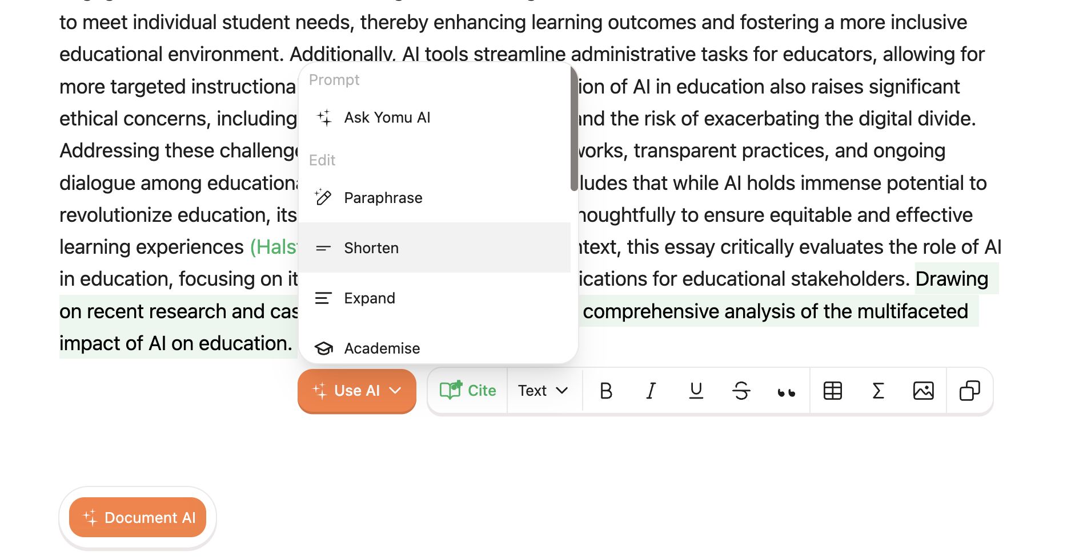Viewport: 1083px width, 560px height.
Task: Toggle underline formatting in toolbar
Action: click(696, 391)
